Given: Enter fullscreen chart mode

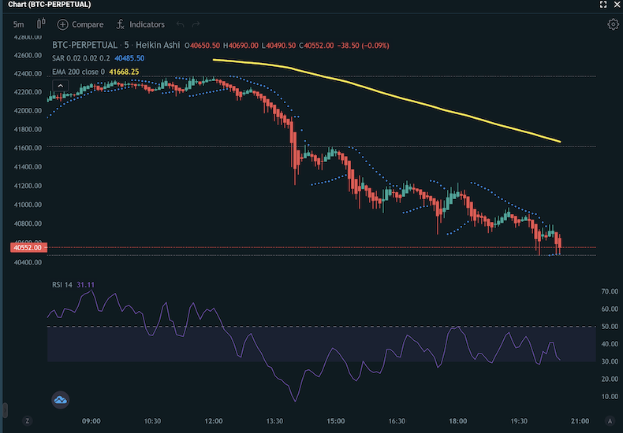Looking at the screenshot, I should click(x=603, y=5).
